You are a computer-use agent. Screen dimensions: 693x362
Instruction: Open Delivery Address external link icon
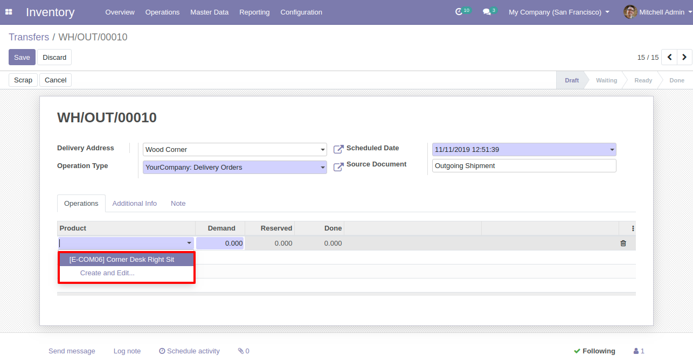(x=338, y=149)
